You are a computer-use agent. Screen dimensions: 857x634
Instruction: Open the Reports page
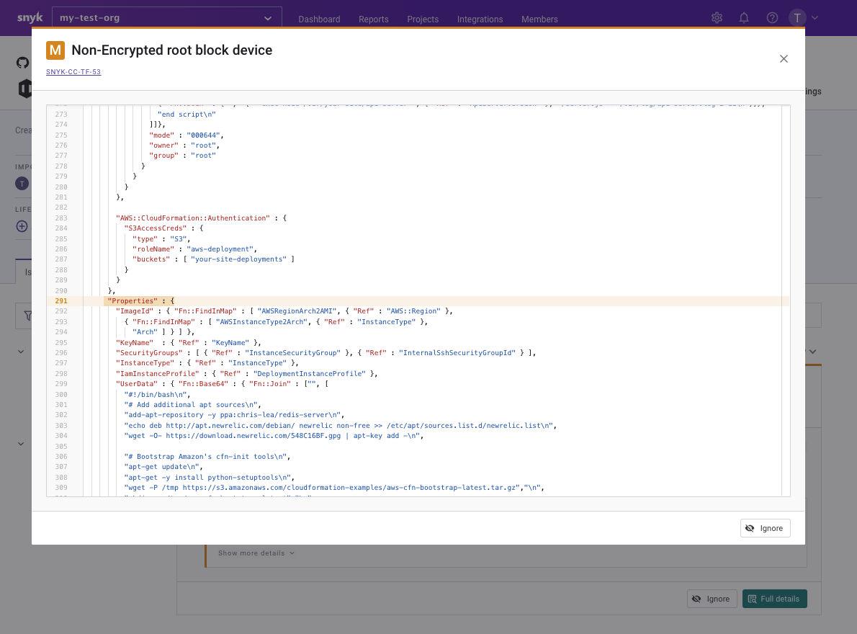point(373,19)
